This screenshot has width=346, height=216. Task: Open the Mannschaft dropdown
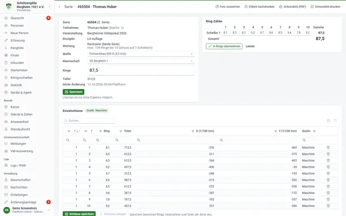(x=141, y=61)
